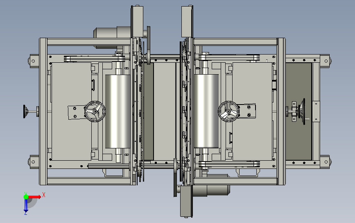Select the center light-gray panel between the rollers
This screenshot has width=355, height=223.
click(x=165, y=111)
